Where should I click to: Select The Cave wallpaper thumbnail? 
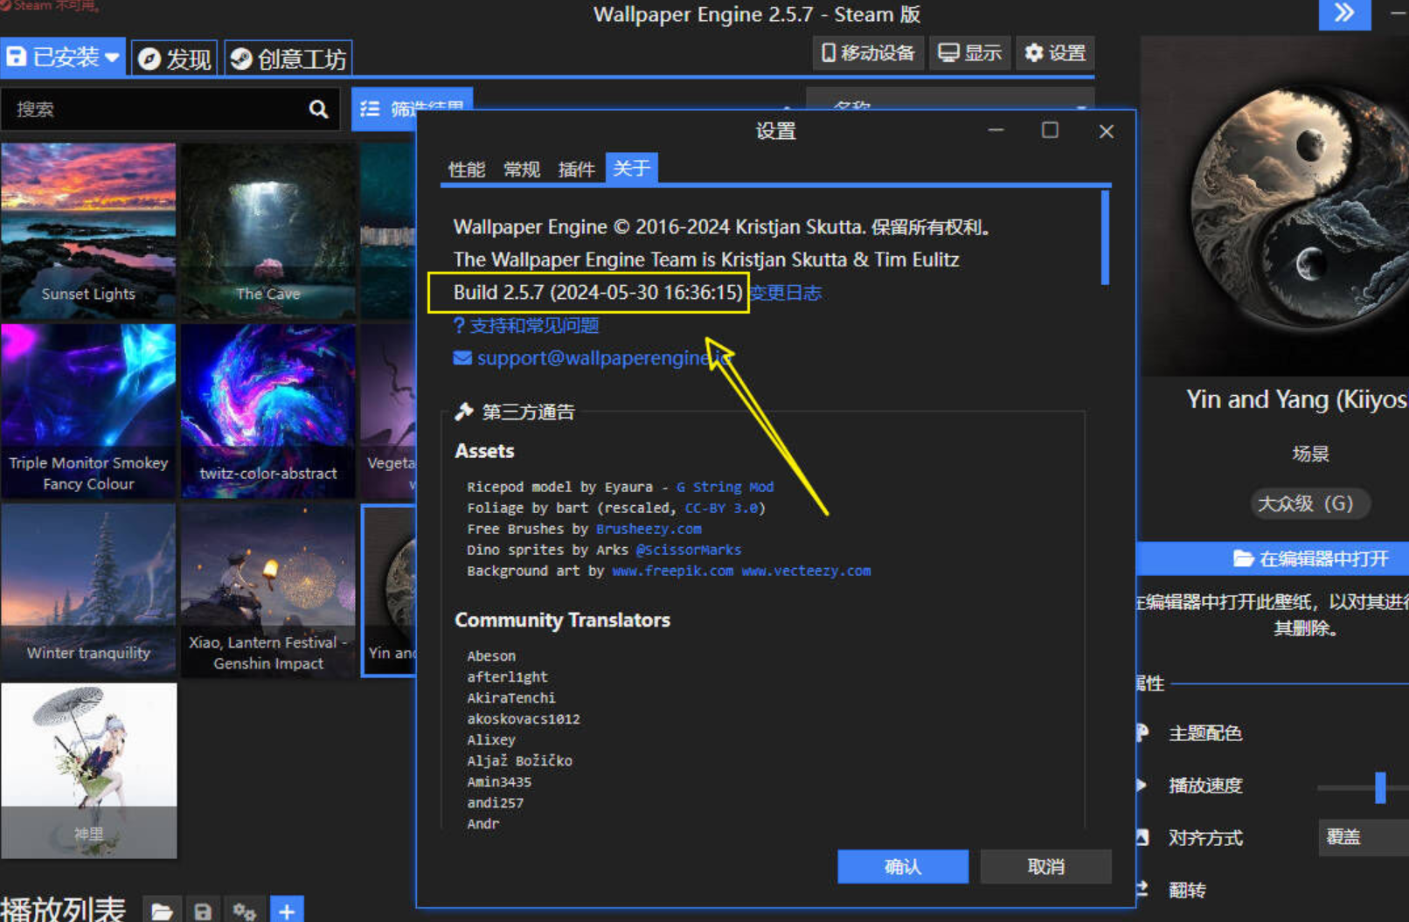point(268,231)
